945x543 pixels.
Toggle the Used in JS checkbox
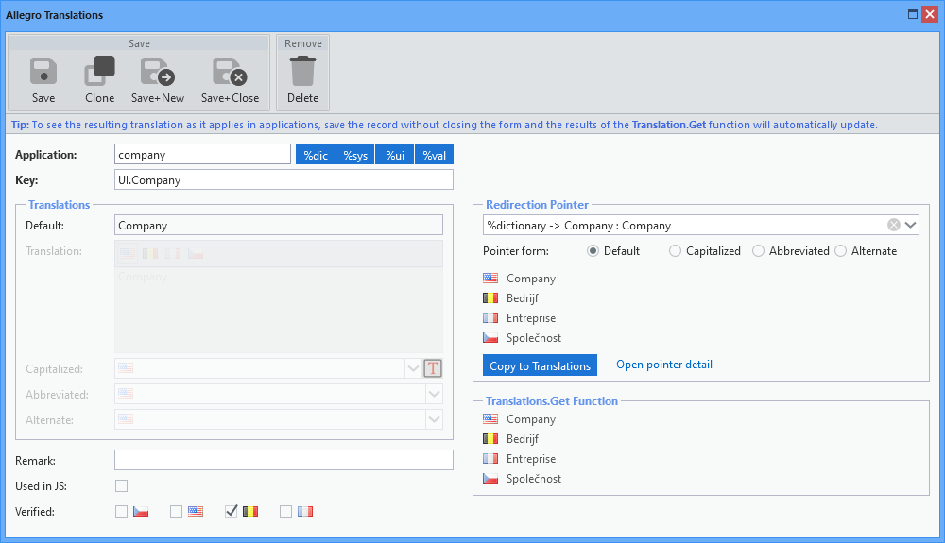(x=121, y=485)
